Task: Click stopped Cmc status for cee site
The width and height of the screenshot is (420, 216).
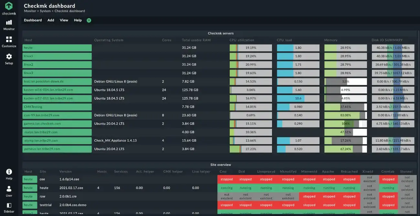Action: coord(226,179)
